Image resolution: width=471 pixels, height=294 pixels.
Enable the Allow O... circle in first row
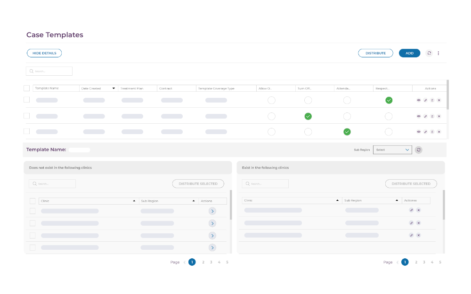[271, 100]
